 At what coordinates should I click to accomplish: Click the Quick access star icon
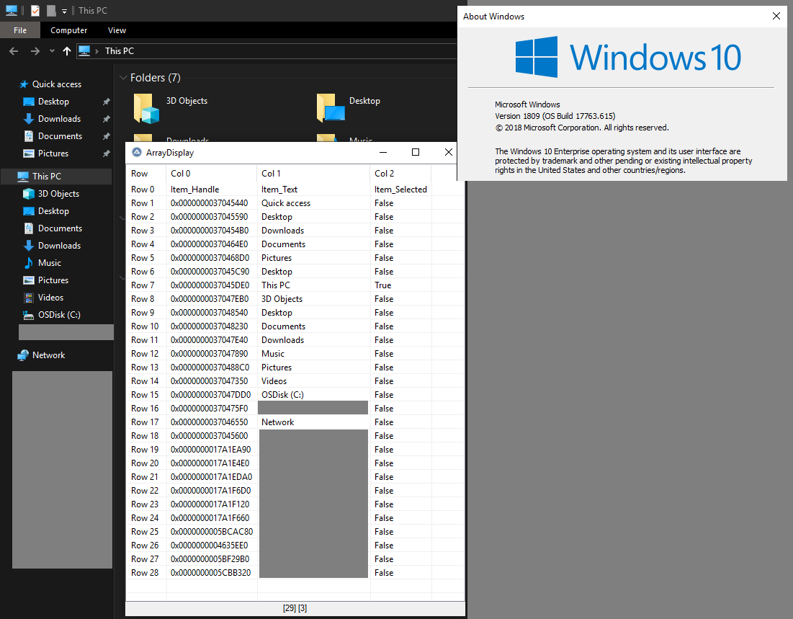pyautogui.click(x=23, y=84)
